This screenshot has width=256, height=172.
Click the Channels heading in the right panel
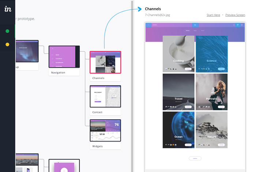[x=153, y=9]
